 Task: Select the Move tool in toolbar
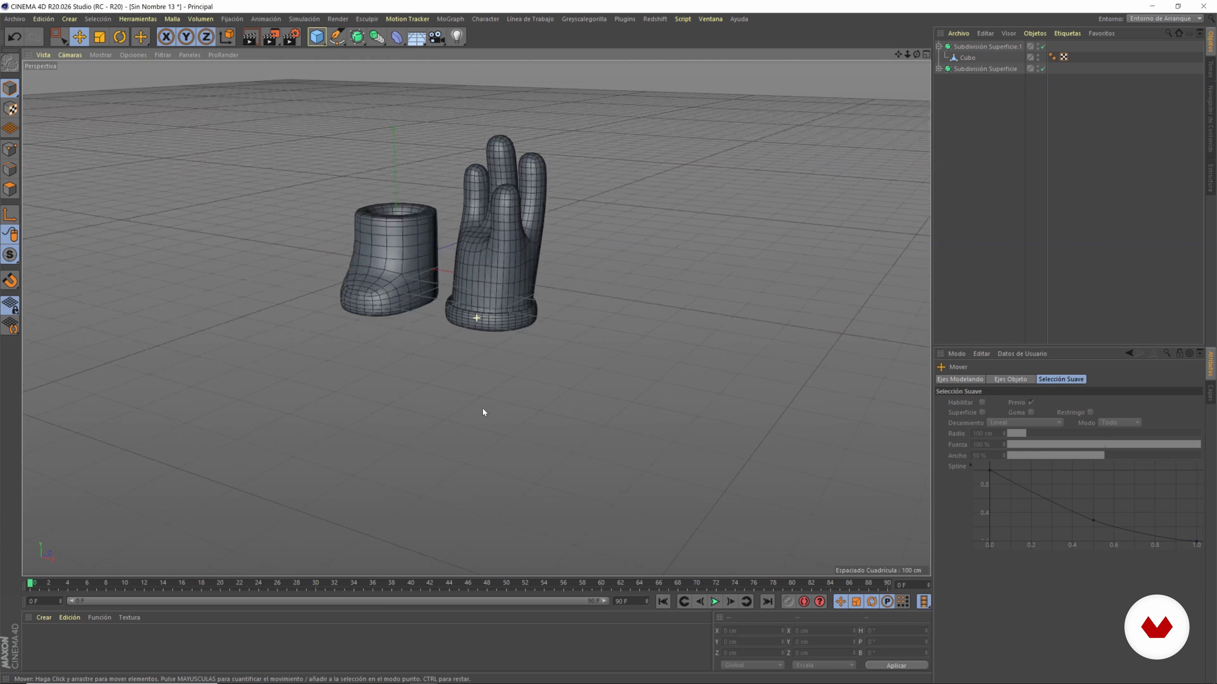79,37
